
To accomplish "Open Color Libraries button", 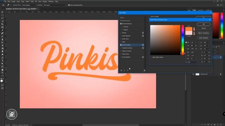I will (204, 38).
